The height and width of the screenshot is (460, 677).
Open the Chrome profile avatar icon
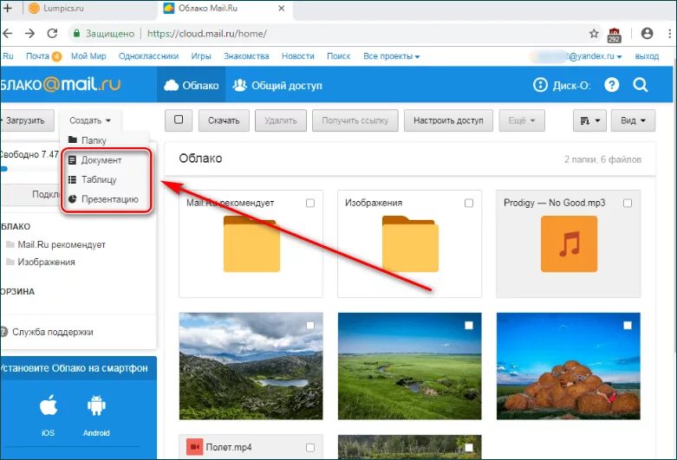pyautogui.click(x=647, y=33)
